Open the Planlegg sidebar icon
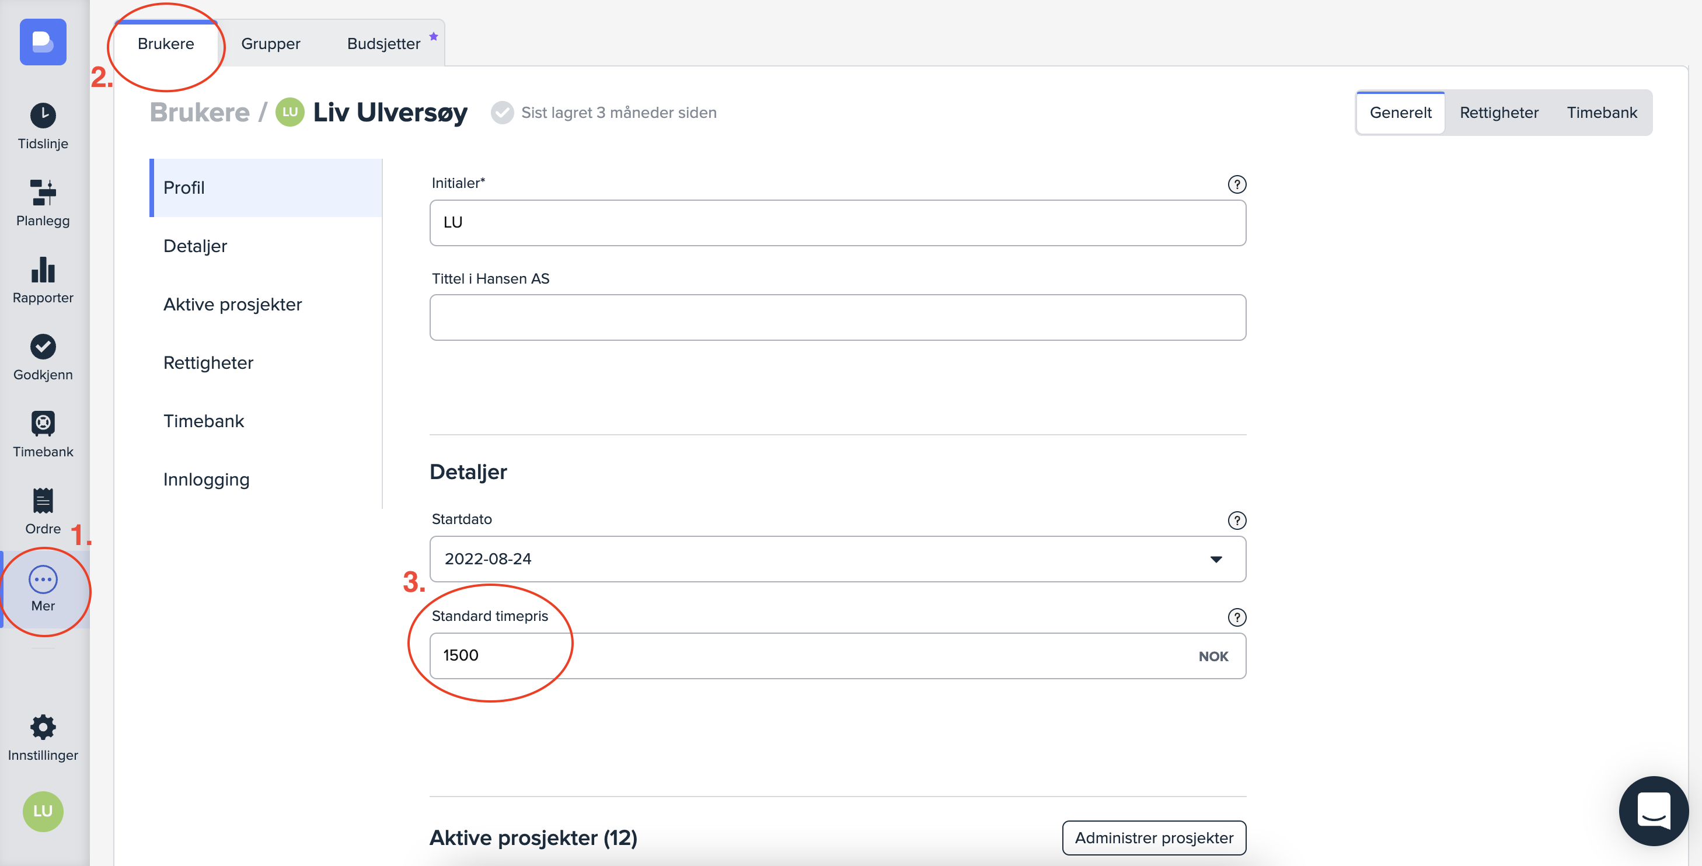The width and height of the screenshot is (1702, 866). click(43, 193)
